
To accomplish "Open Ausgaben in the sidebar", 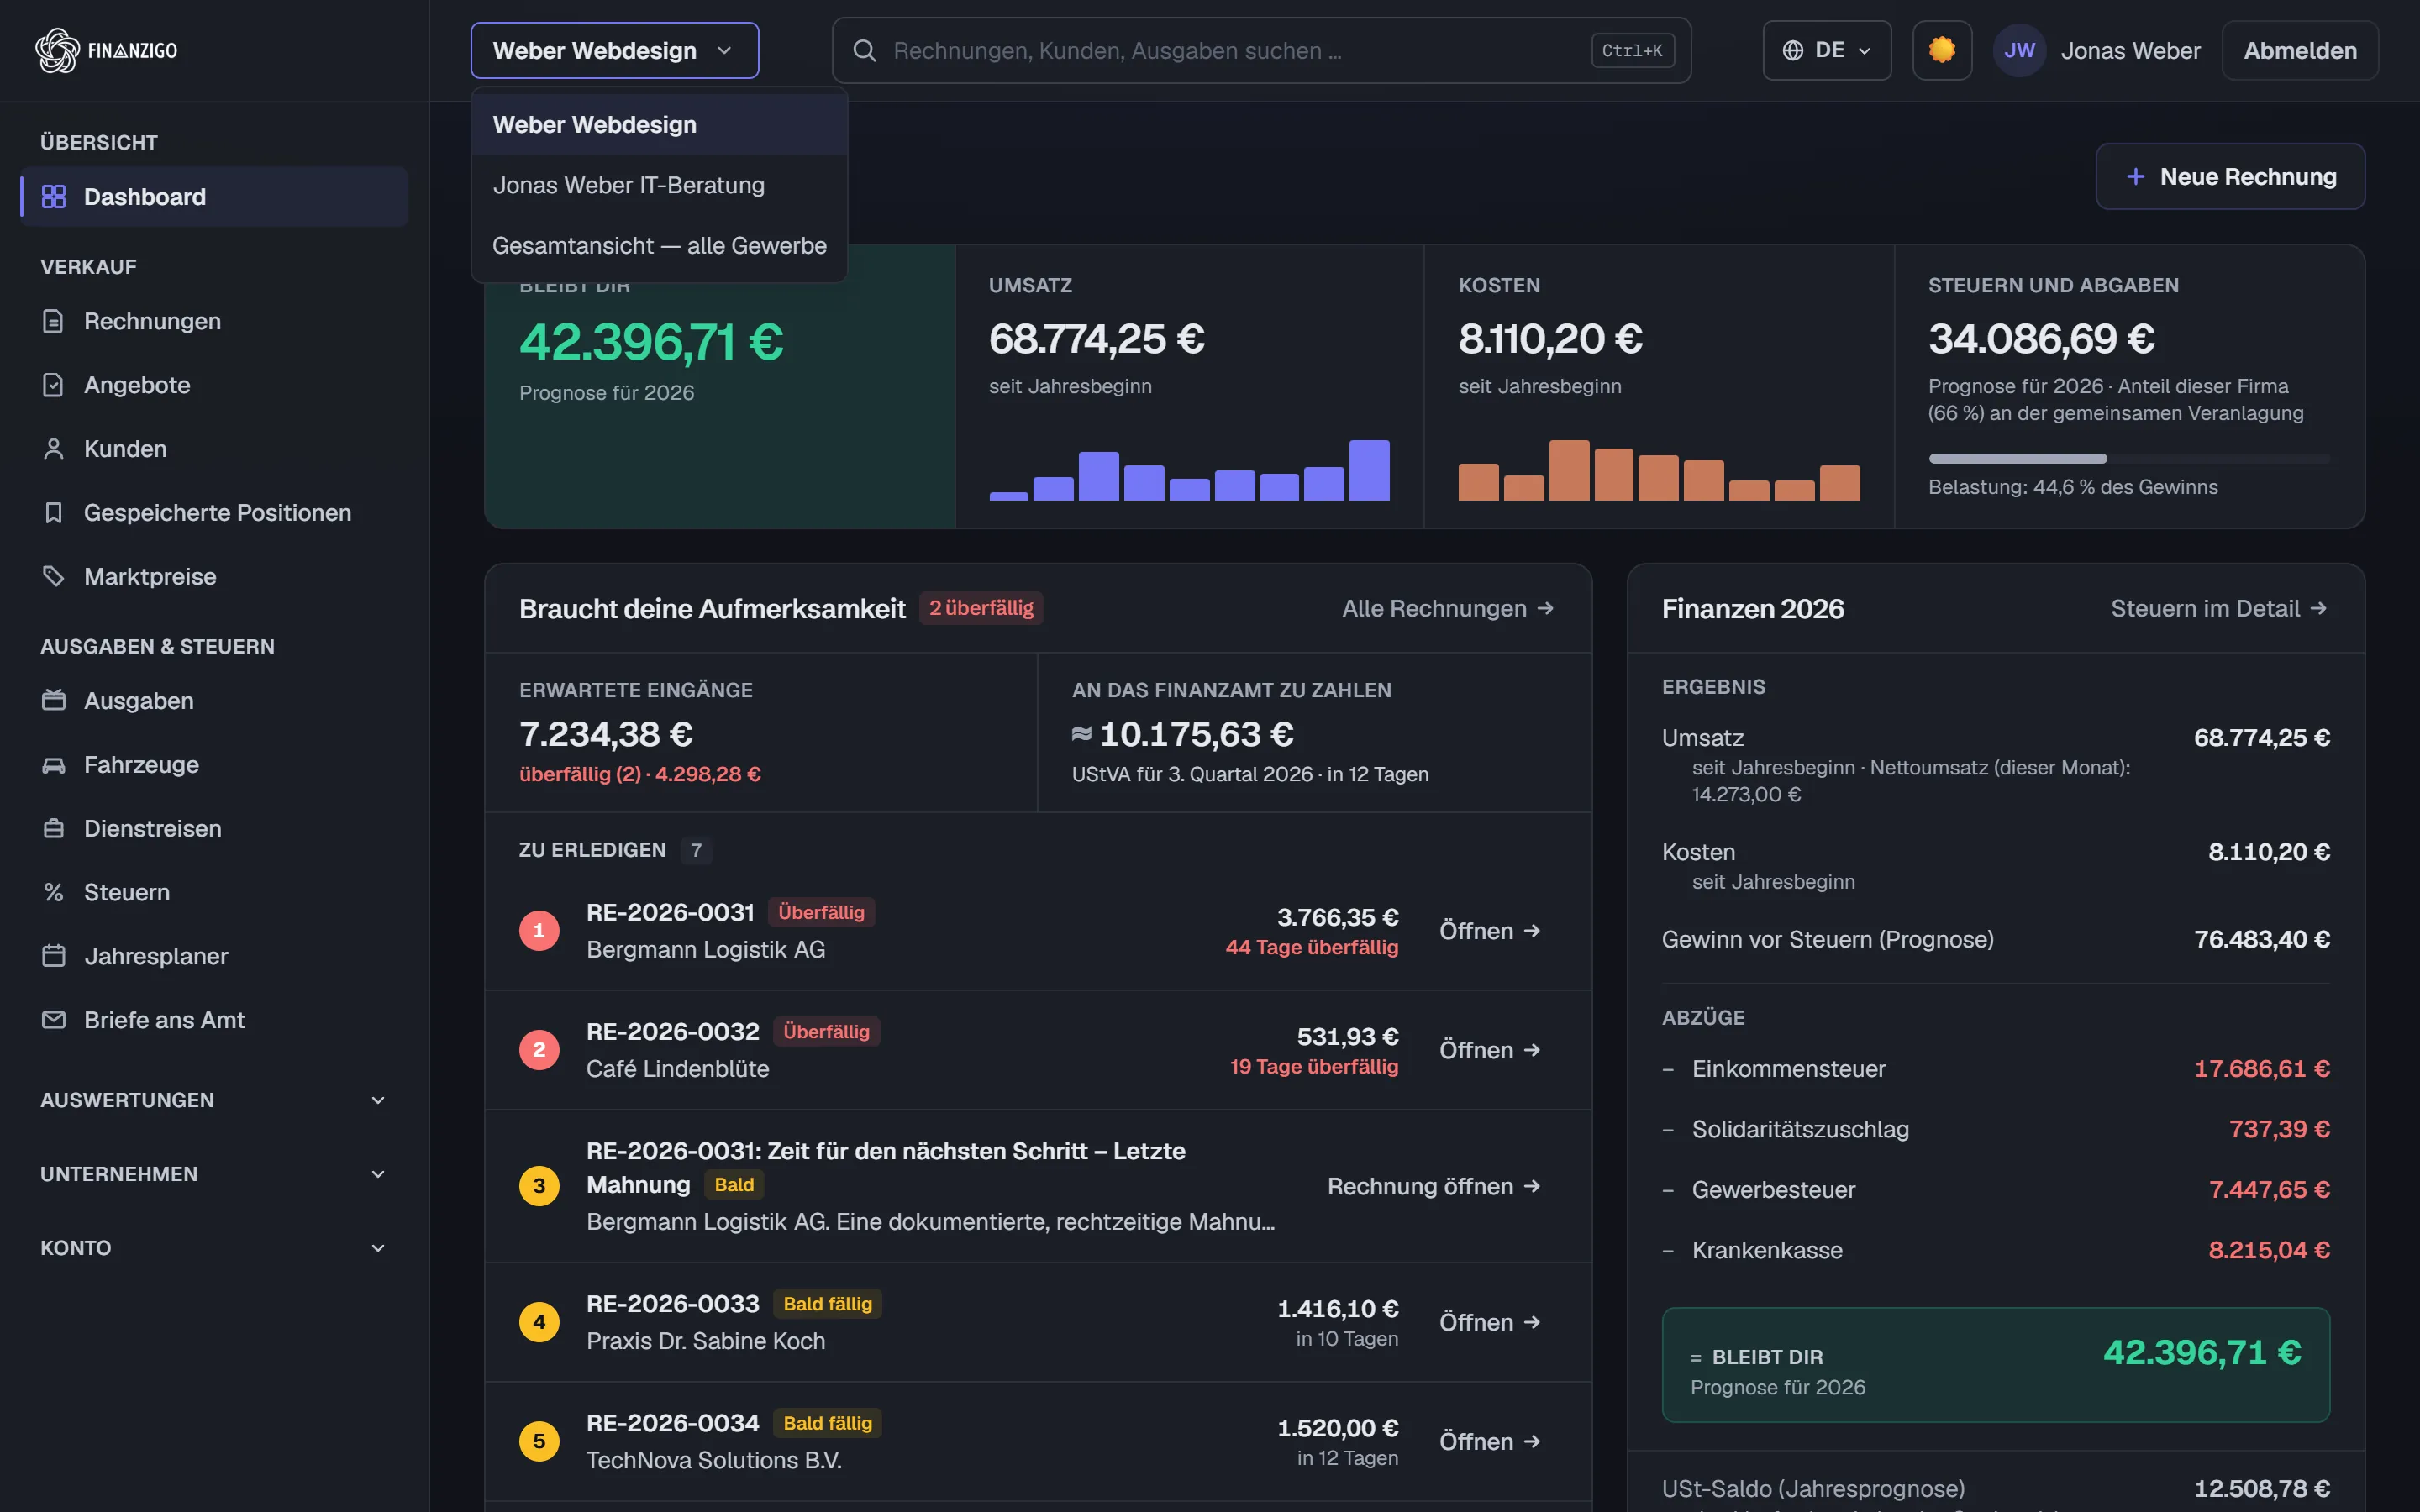I will tap(213, 701).
